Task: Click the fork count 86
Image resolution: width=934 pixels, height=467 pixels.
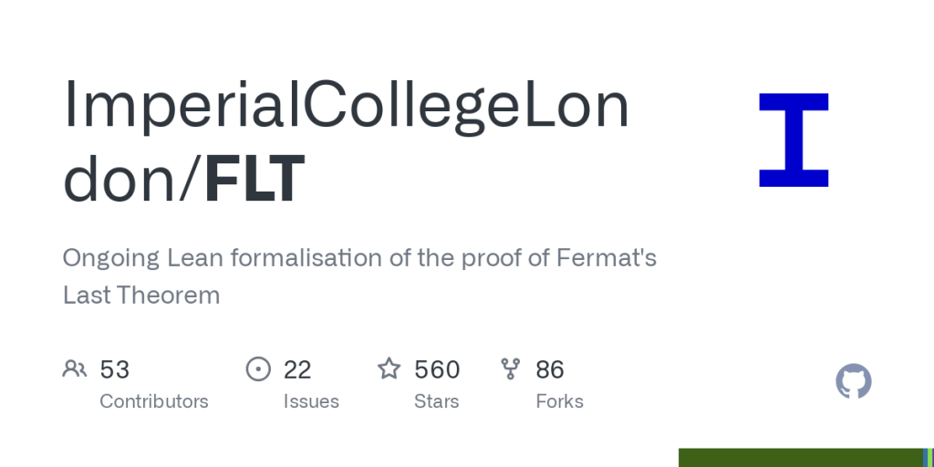Action: click(x=550, y=369)
